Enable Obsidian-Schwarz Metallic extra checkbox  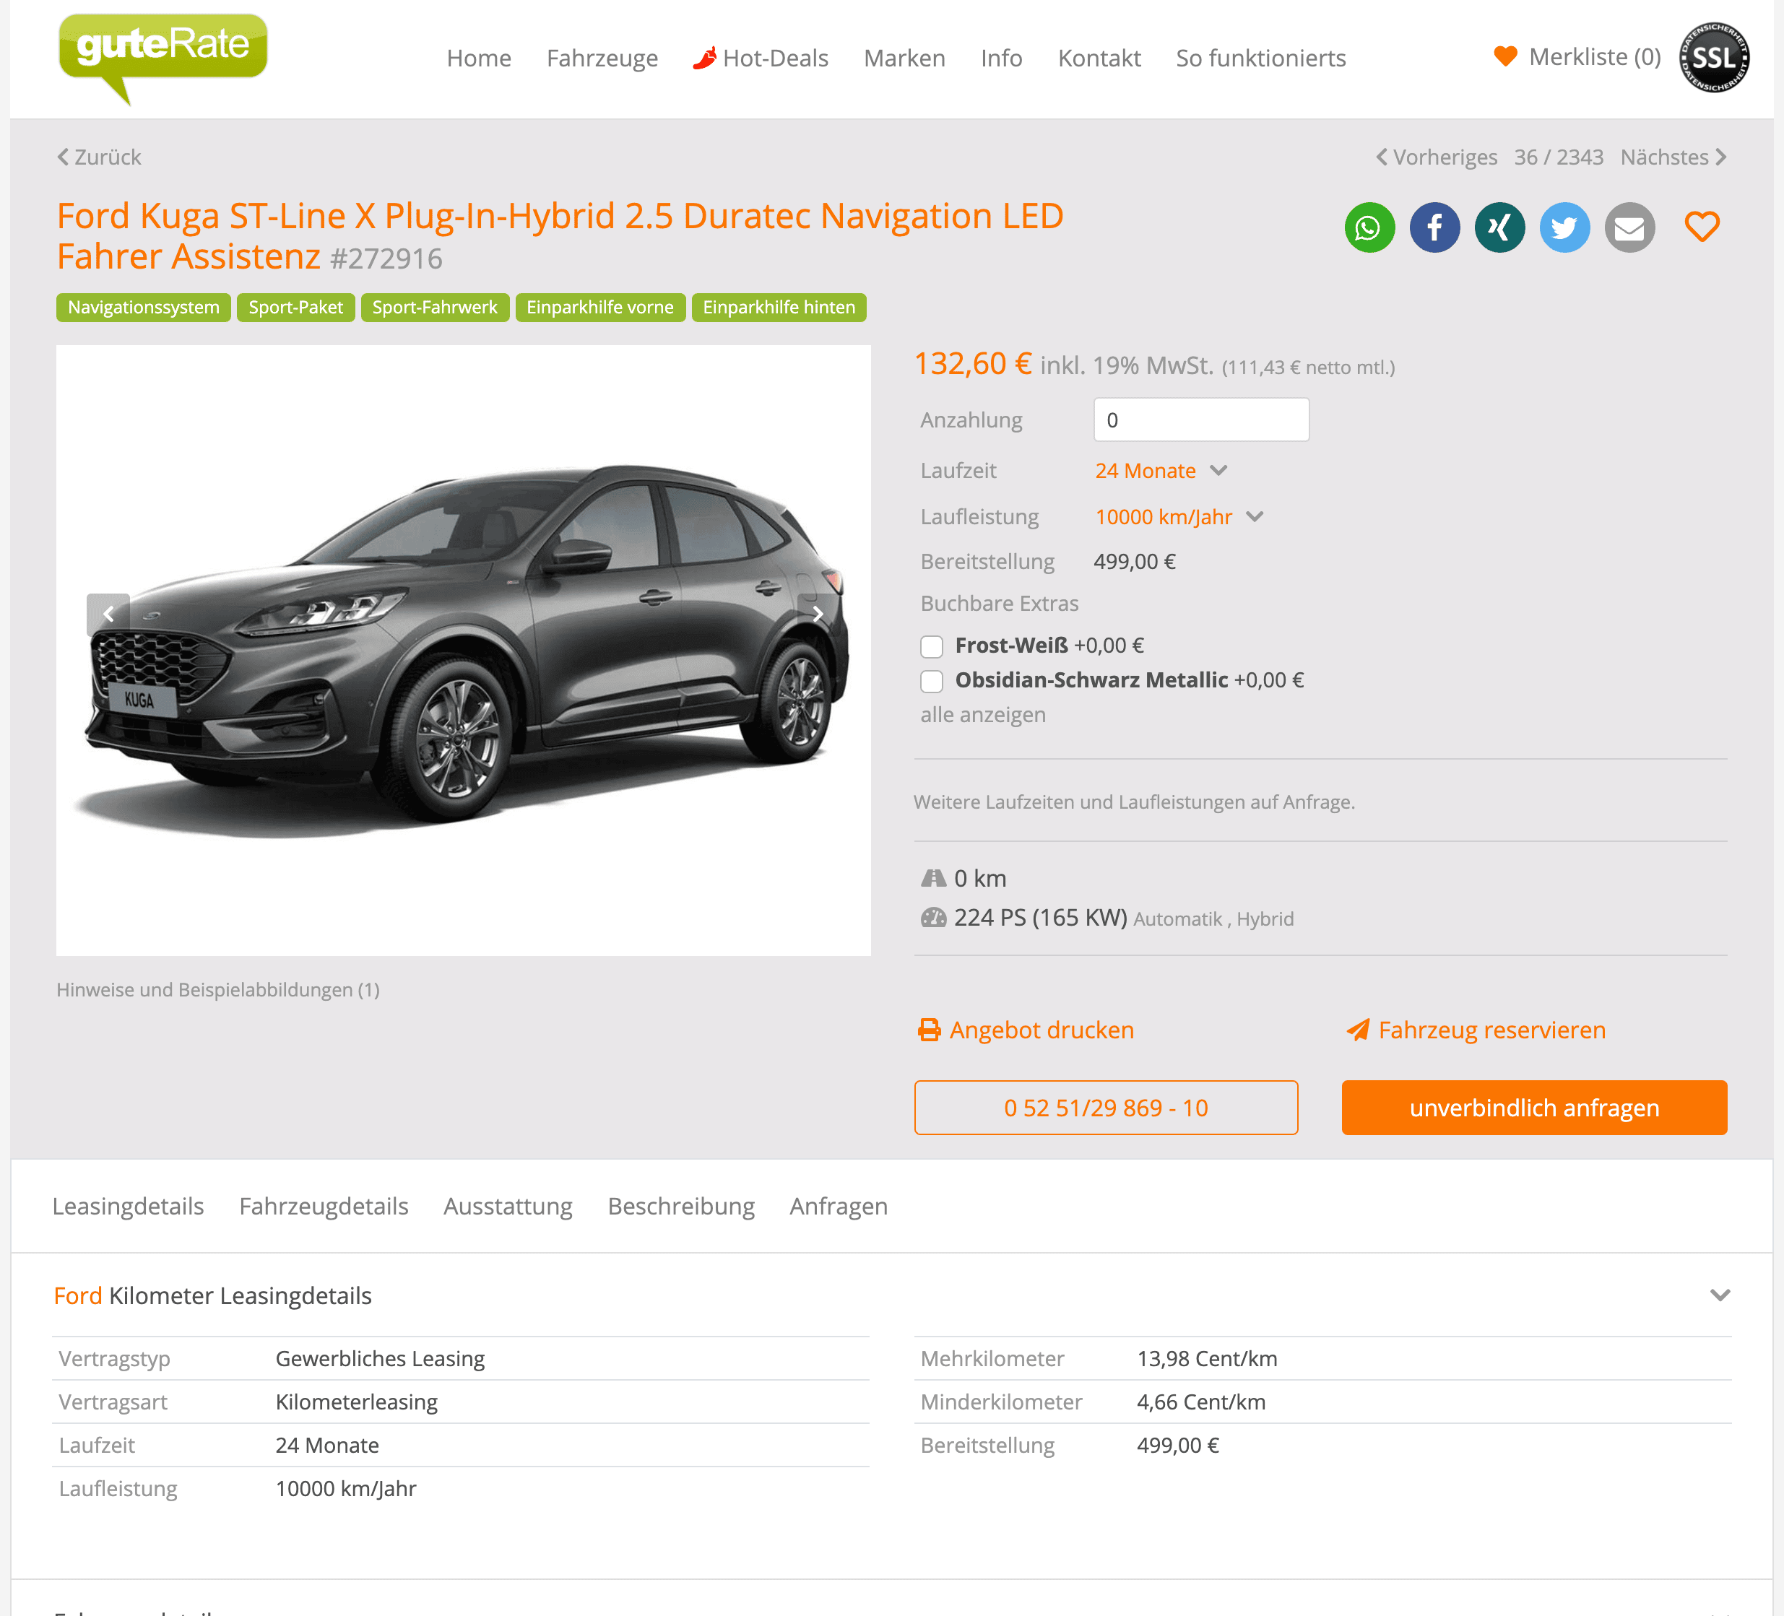click(x=931, y=681)
